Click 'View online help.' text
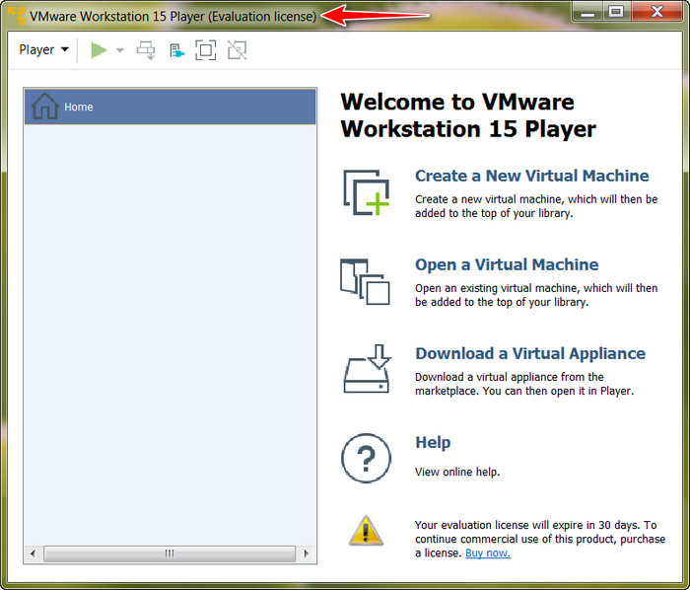 click(x=457, y=472)
